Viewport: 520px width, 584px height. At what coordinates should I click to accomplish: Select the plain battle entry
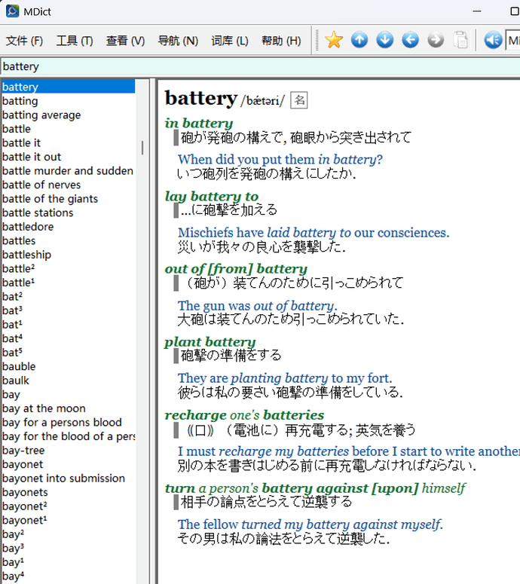pos(17,129)
